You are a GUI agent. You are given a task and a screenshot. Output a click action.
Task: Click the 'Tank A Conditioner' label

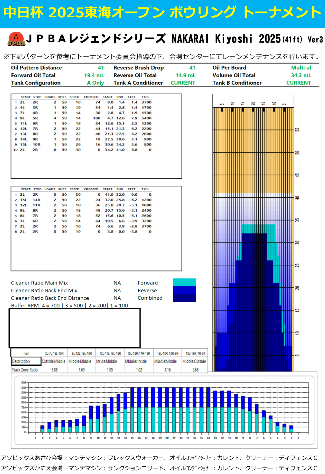point(138,83)
